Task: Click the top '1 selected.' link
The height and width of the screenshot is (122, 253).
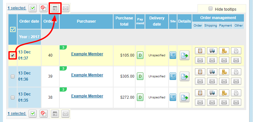Action: [x=17, y=8]
